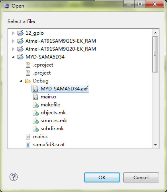Collapse the Debug folder
Screen dimensions: 167x192
21,81
